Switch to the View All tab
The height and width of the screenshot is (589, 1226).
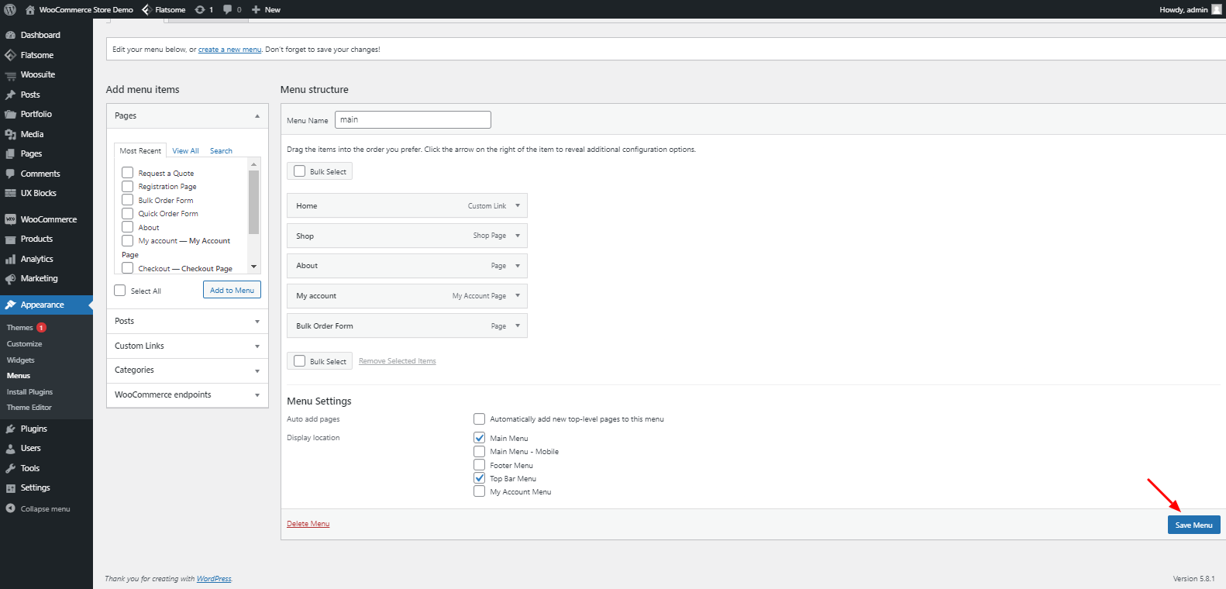click(185, 151)
